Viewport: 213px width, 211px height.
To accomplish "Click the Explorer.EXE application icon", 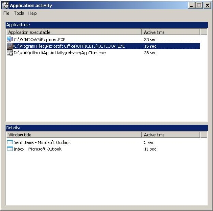I will (10, 39).
